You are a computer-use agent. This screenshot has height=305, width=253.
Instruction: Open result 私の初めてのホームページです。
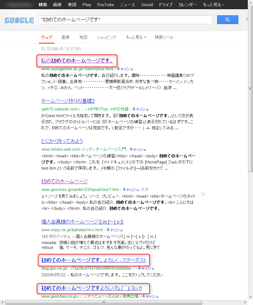(x=77, y=60)
